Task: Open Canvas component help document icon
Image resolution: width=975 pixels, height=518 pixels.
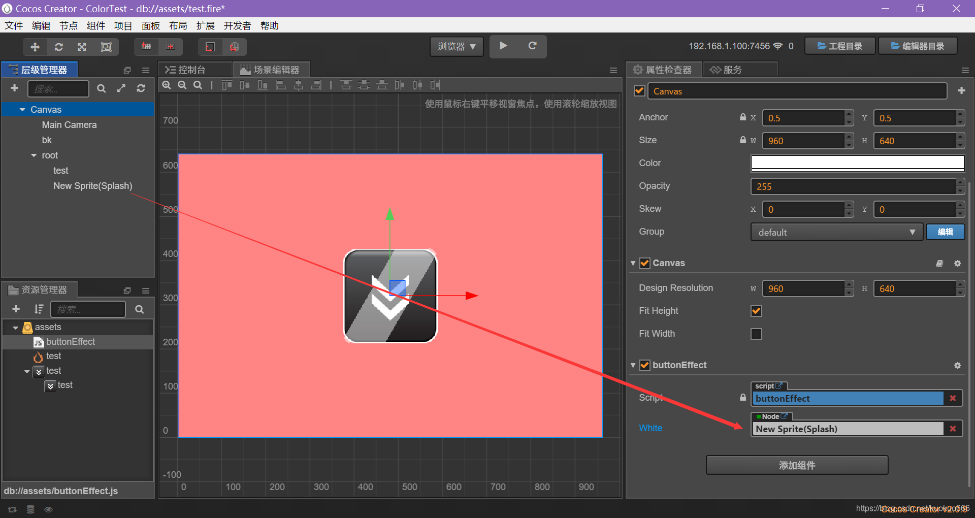Action: [x=939, y=263]
